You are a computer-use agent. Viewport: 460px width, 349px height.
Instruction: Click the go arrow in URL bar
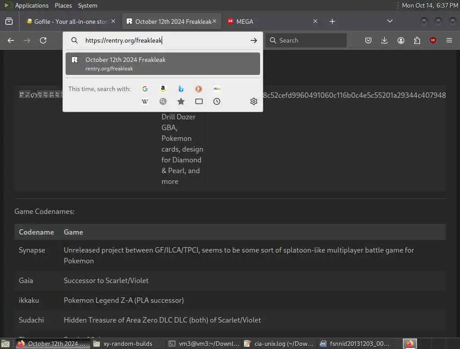254,40
